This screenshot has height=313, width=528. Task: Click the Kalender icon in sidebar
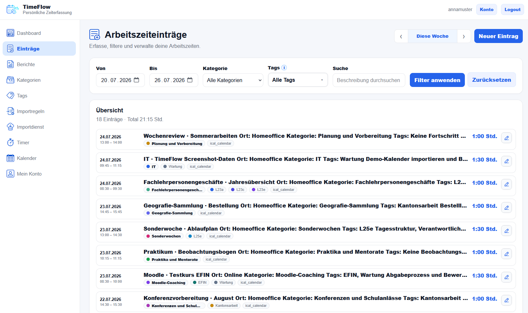pos(10,158)
